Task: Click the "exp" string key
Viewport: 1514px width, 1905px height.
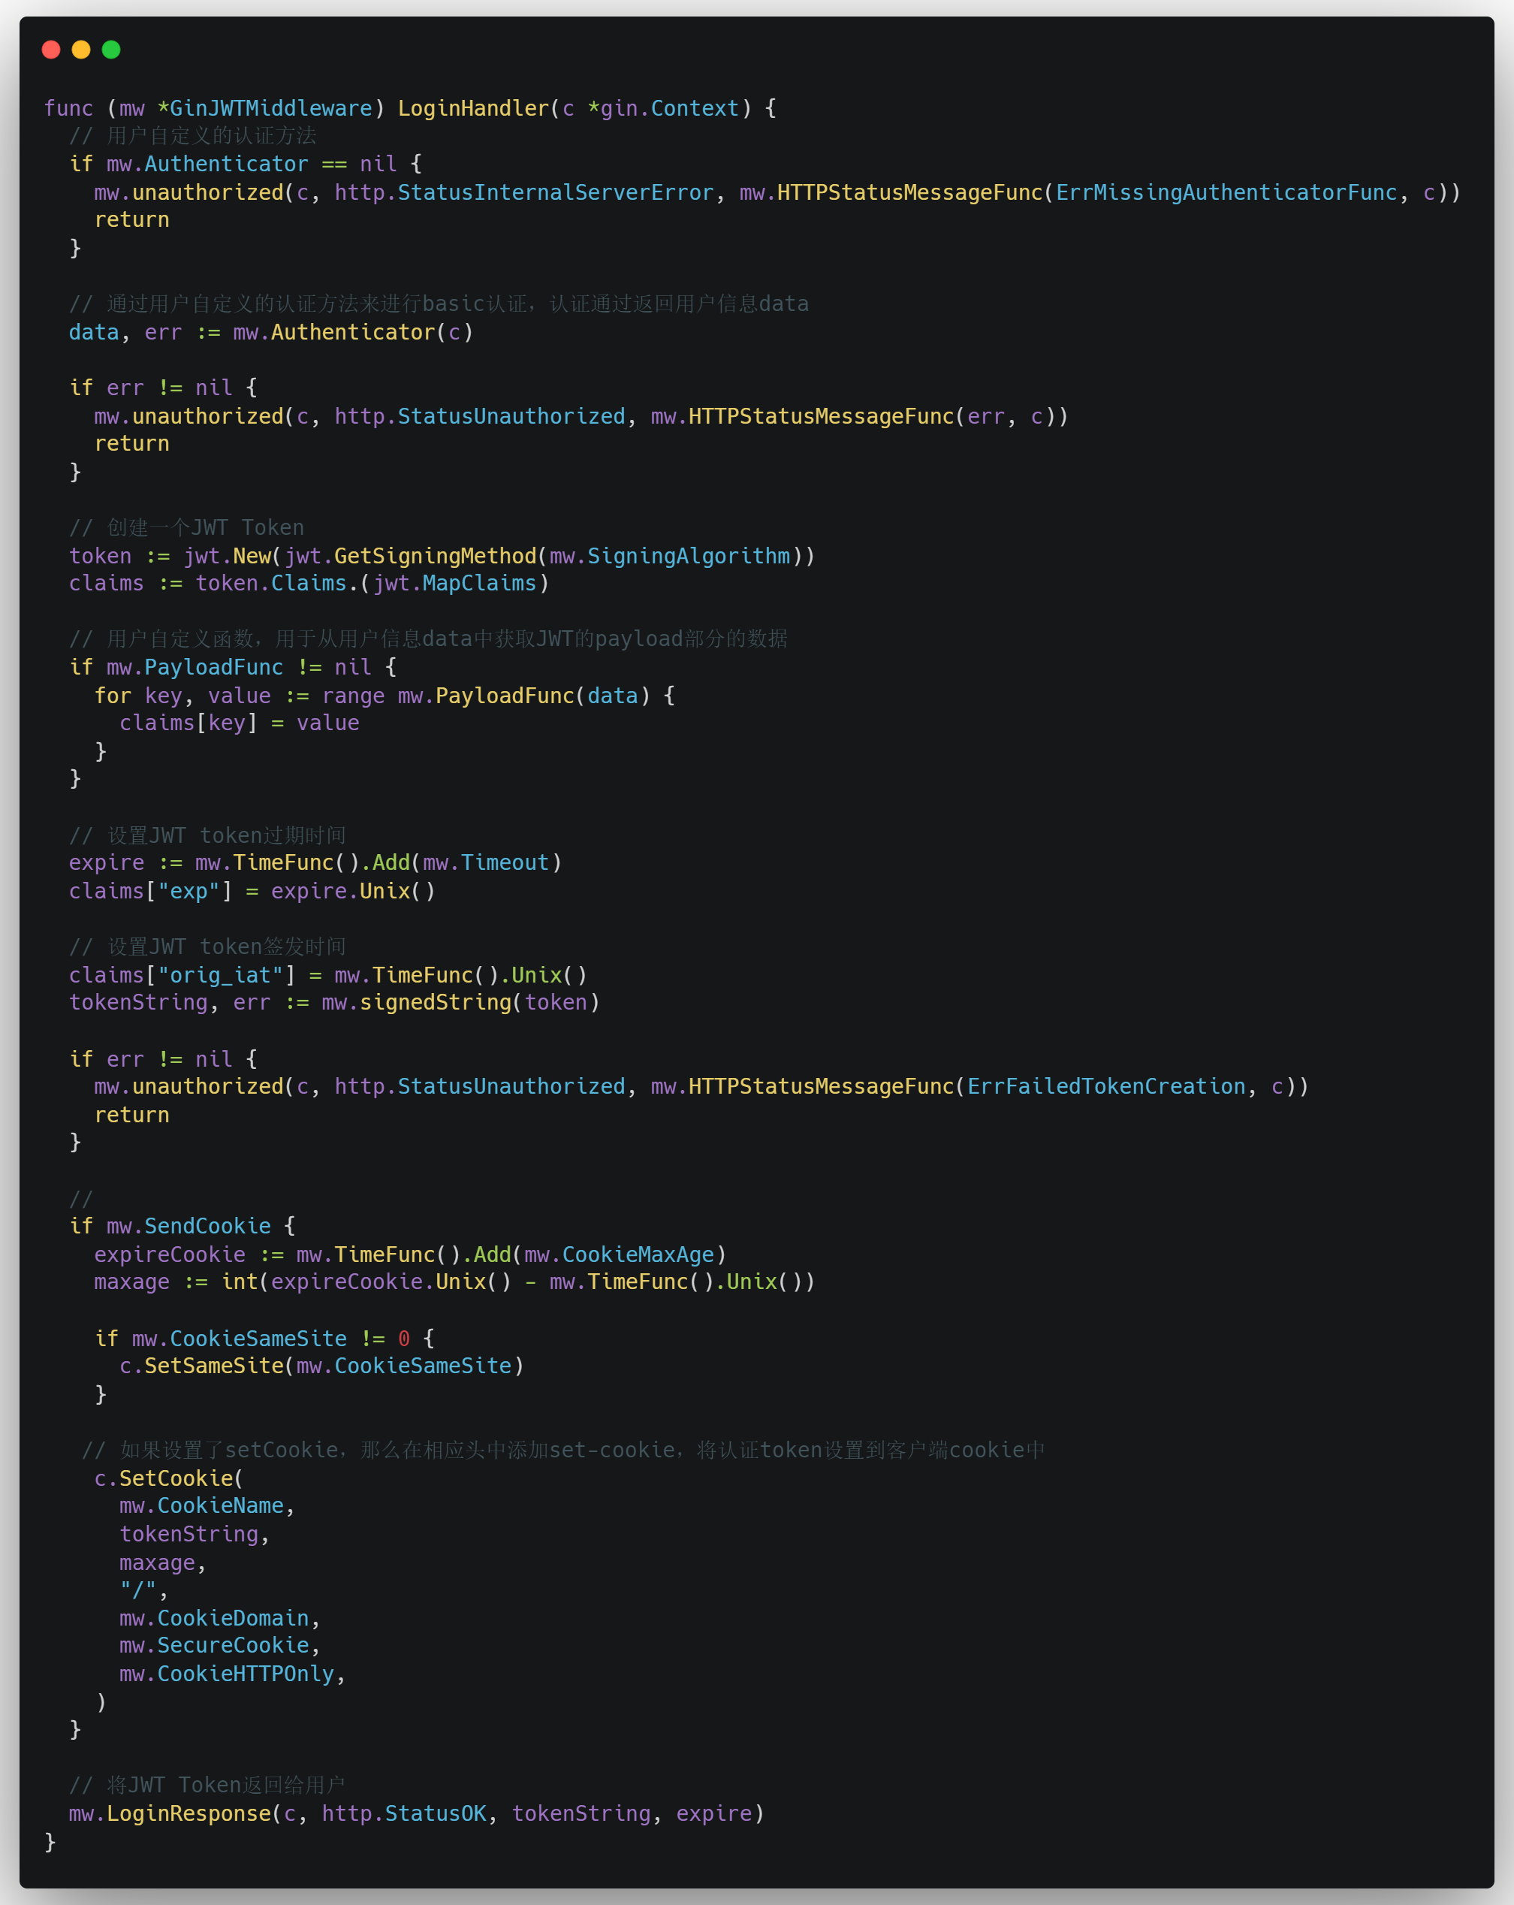Action: click(x=188, y=891)
